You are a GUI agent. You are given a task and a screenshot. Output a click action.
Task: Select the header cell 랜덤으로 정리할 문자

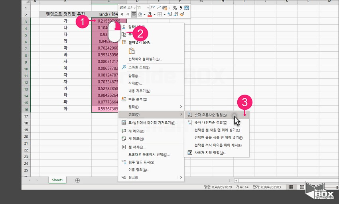(x=65, y=14)
